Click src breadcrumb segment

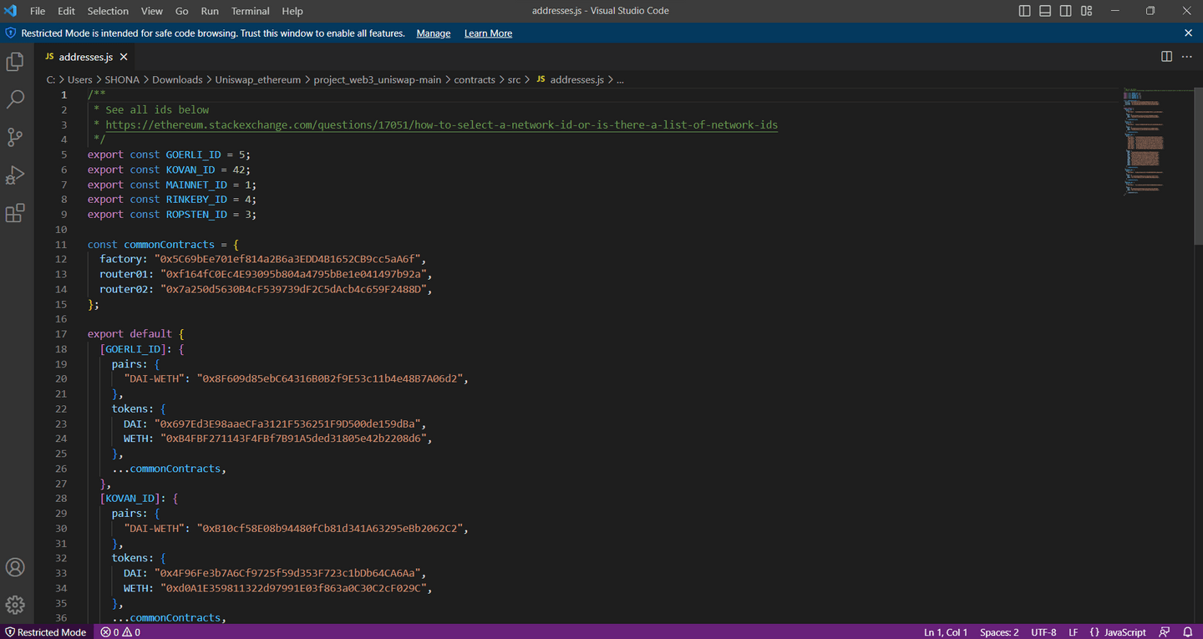(514, 79)
